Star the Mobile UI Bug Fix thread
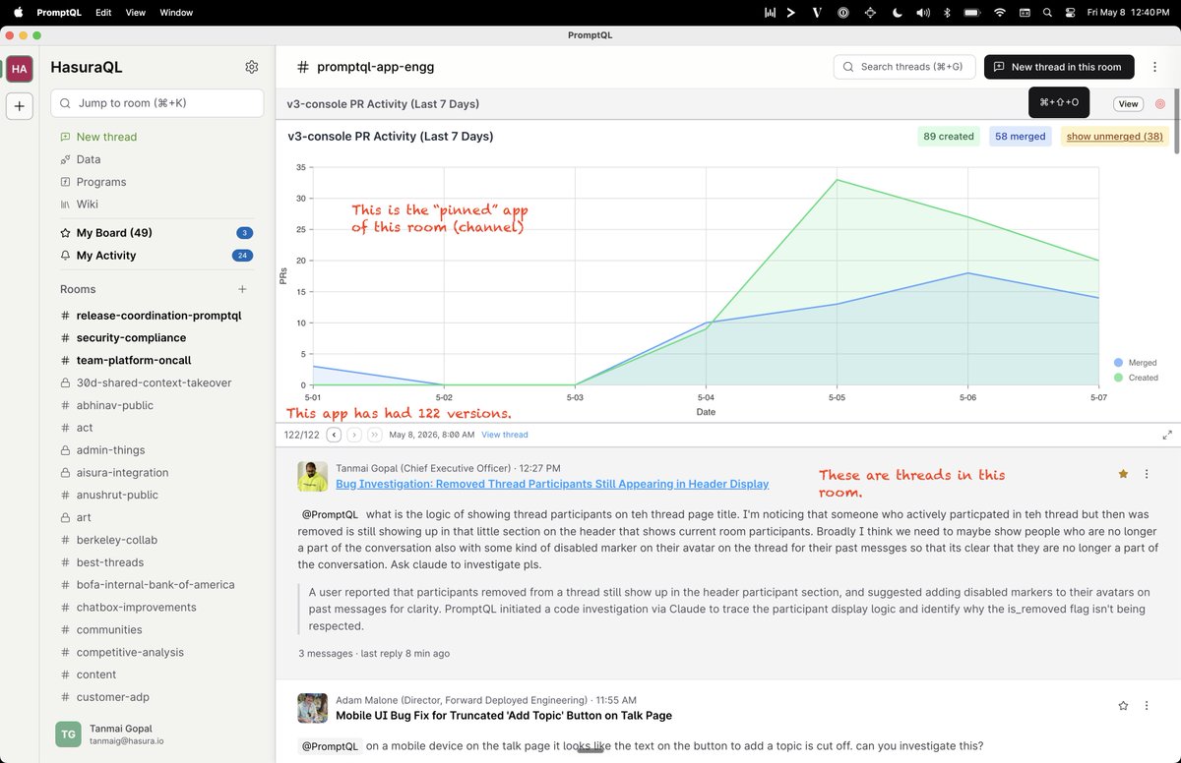Image resolution: width=1181 pixels, height=763 pixels. pos(1123,705)
